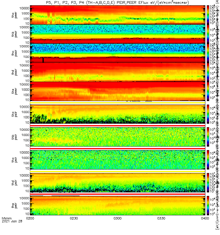220x235 pixels.
Task: Click inside the 'the peer' spectrogram
Action: [118, 91]
